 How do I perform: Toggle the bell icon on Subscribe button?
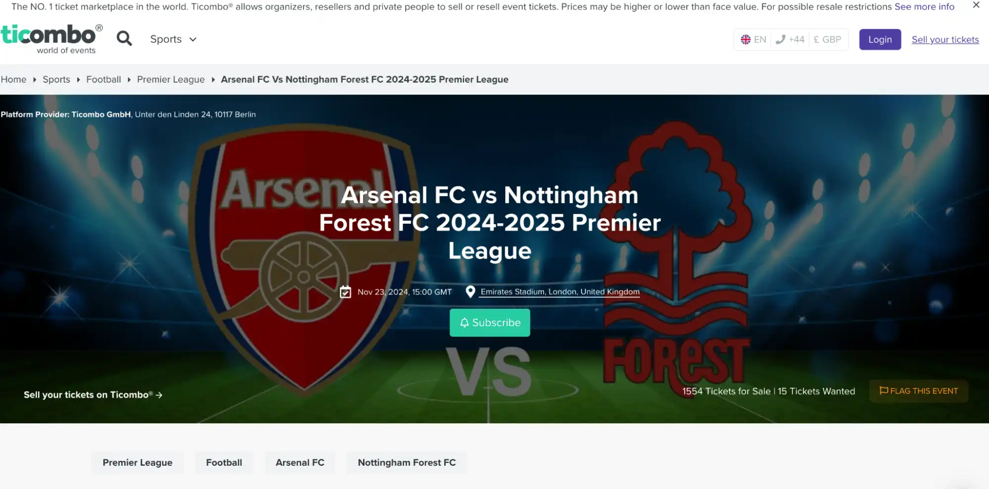(x=465, y=323)
